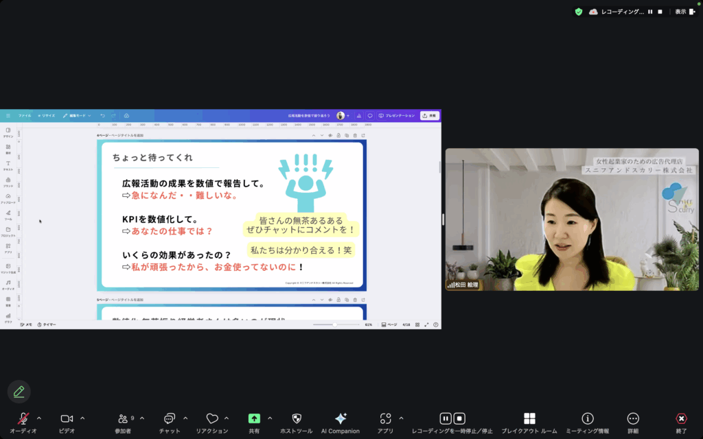Image resolution: width=703 pixels, height=439 pixels.
Task: Pause or stop the recording
Action: (x=452, y=418)
